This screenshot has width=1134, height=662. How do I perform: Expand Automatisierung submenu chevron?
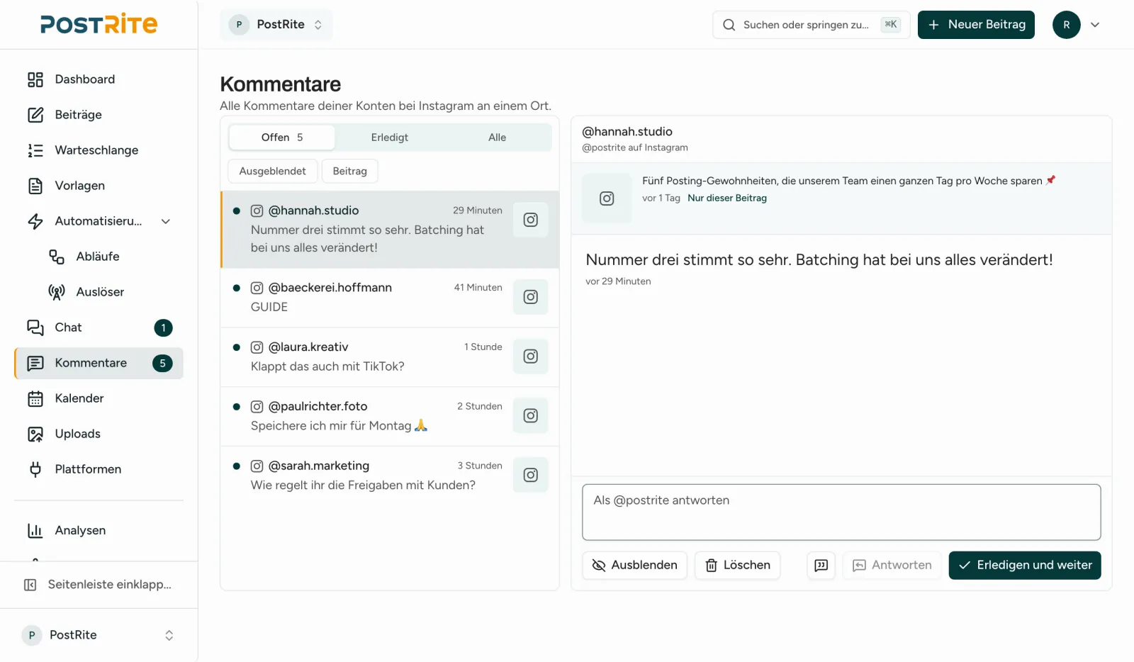click(x=166, y=221)
